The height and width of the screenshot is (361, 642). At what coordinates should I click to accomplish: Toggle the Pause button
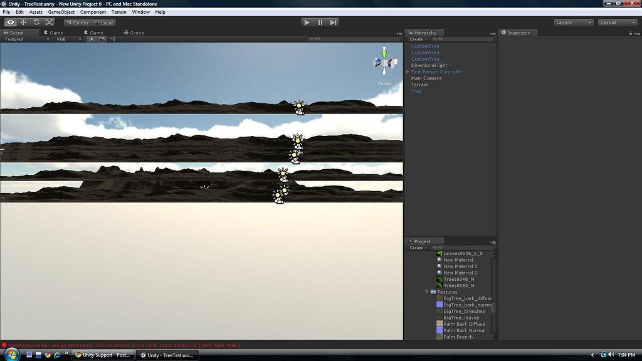point(320,22)
